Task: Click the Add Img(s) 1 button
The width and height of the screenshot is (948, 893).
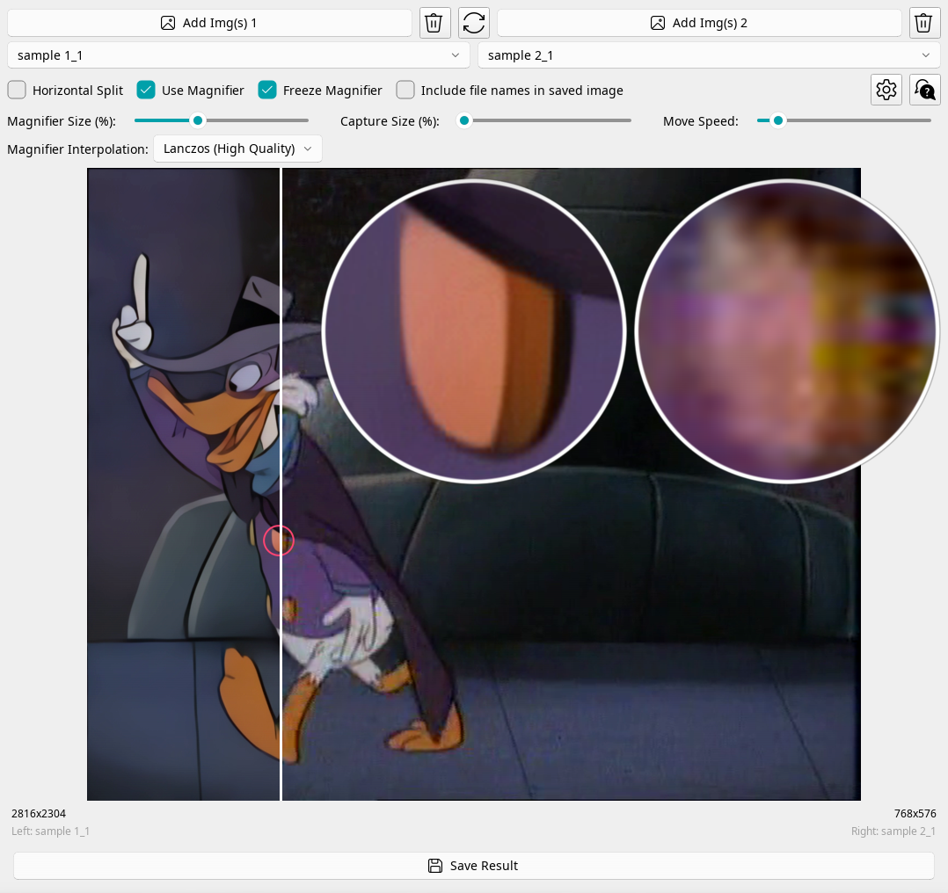Action: point(209,23)
